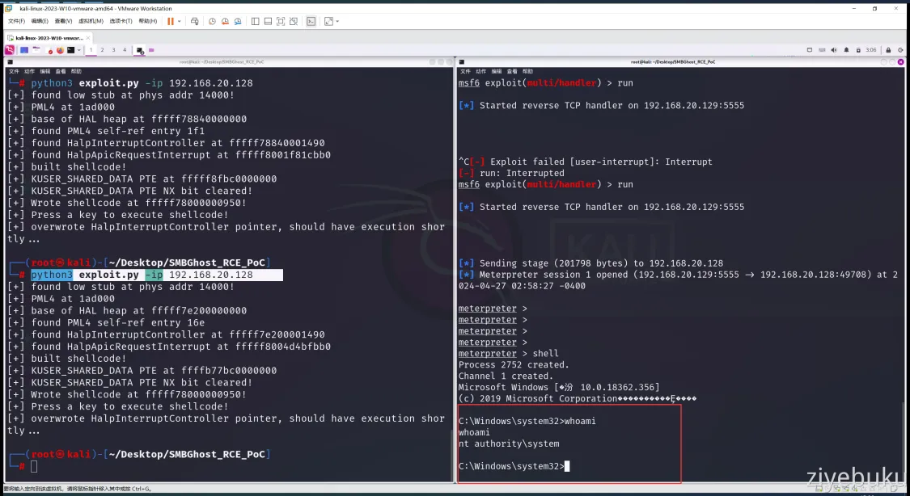Screen dimensions: 910x496
Task: Click 'meterpreter > shell' line
Action: 509,354
